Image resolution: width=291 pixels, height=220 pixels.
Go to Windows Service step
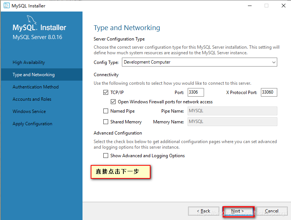point(29,111)
